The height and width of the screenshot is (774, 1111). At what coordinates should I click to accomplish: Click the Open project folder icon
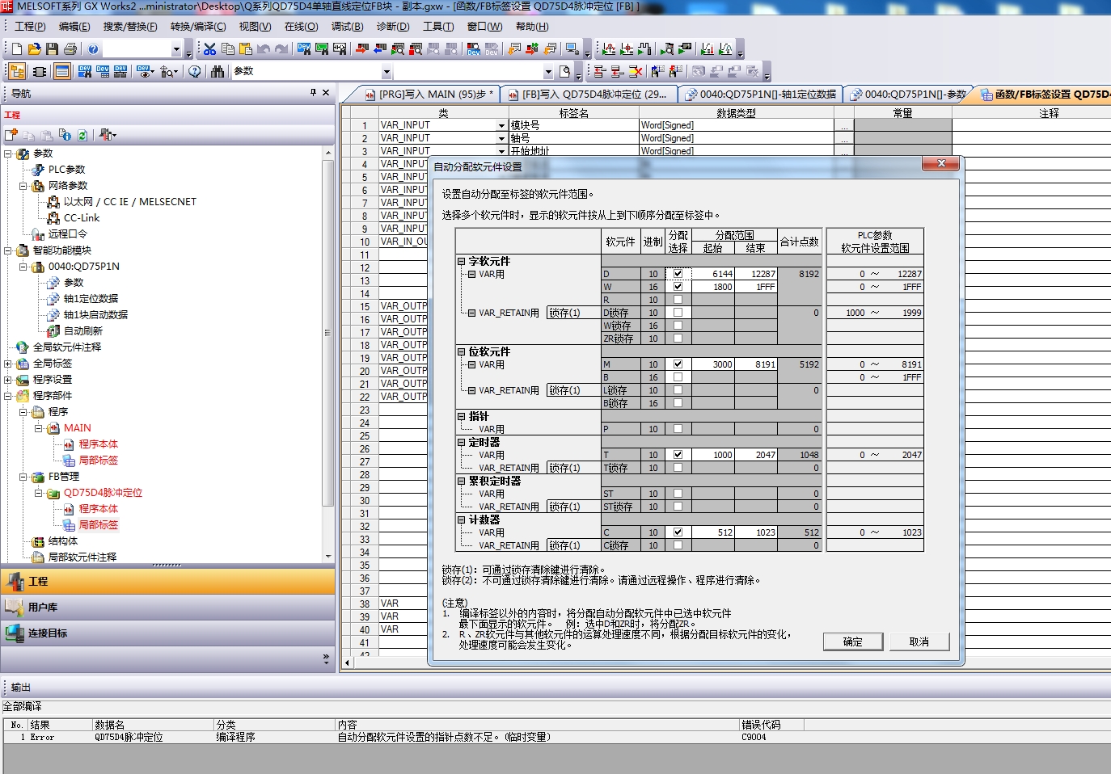pos(34,49)
